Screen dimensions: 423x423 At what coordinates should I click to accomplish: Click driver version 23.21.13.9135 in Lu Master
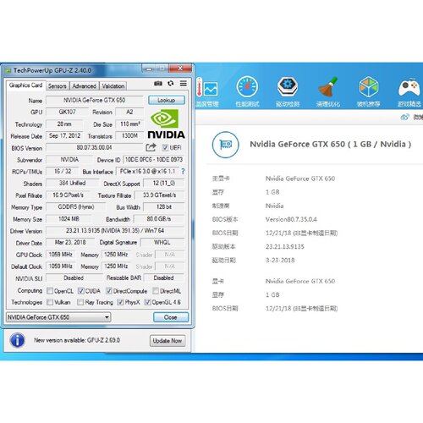(285, 247)
